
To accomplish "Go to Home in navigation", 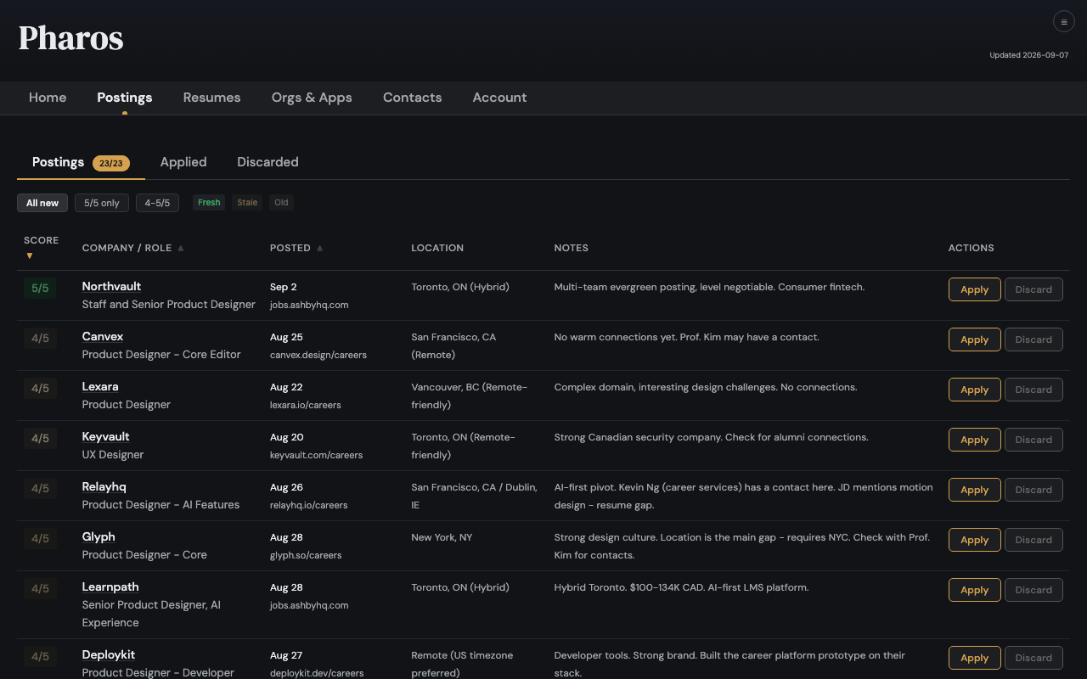I will [x=48, y=98].
